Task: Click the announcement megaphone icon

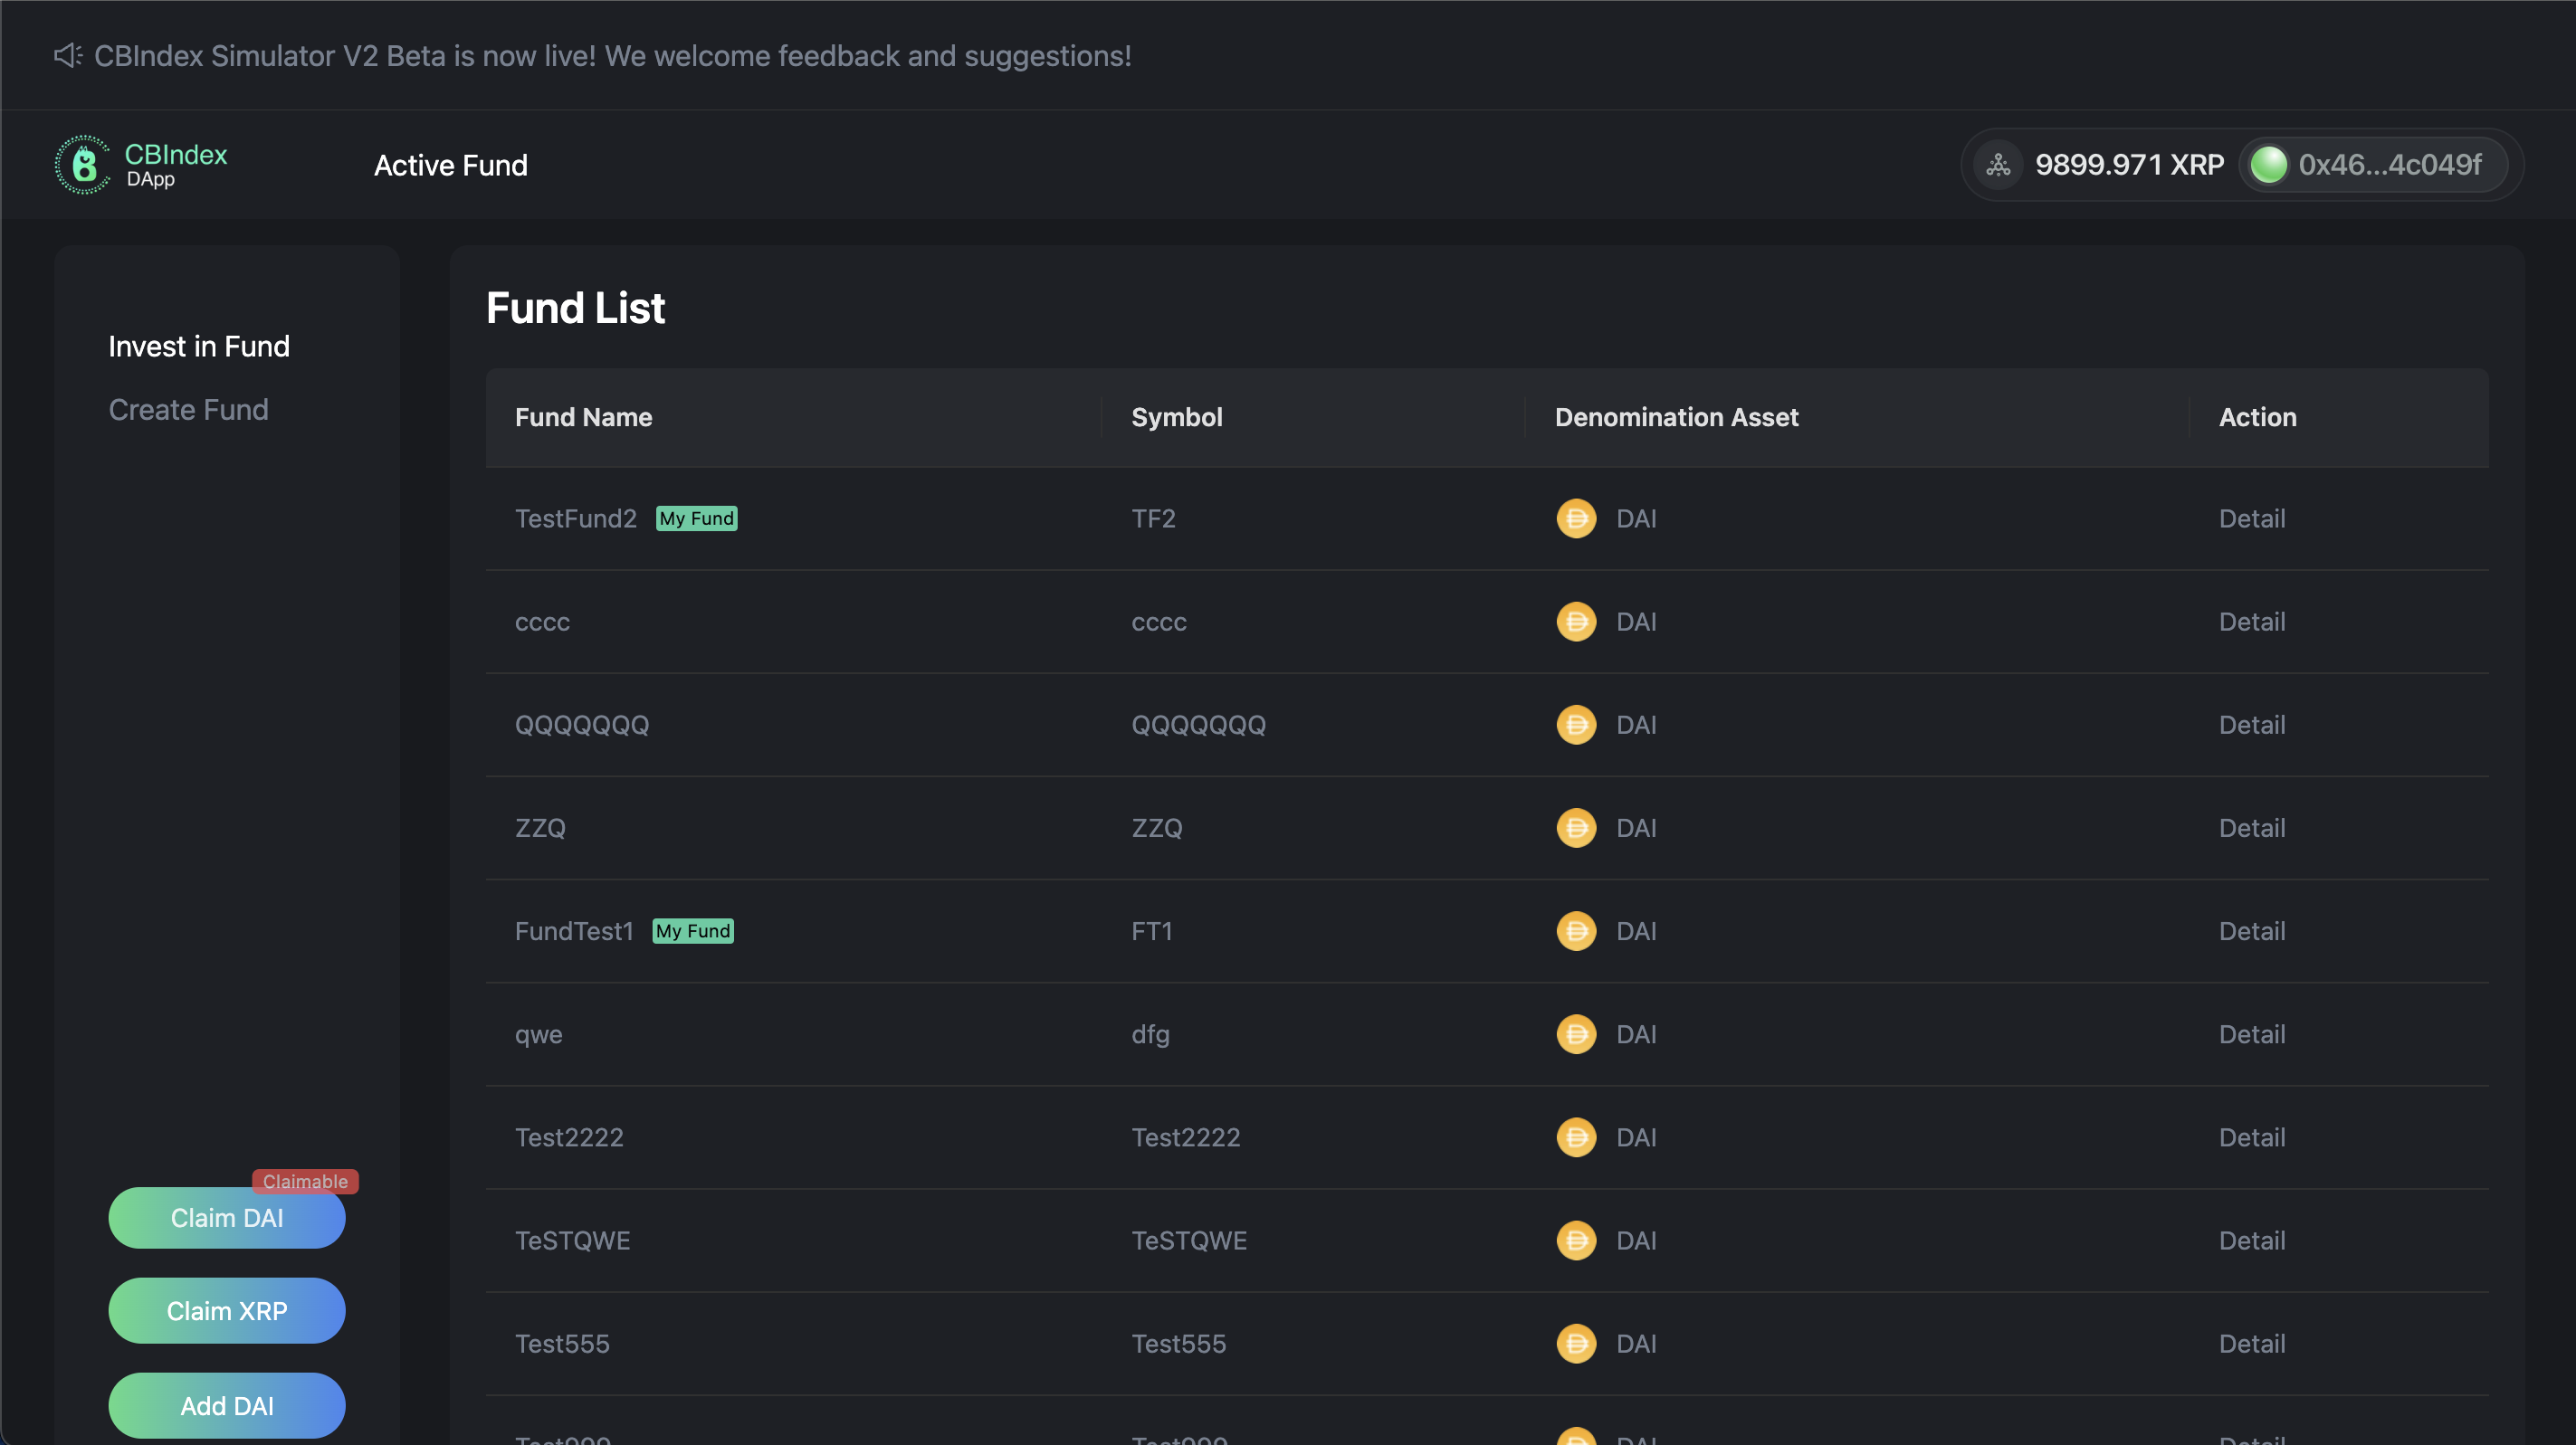Action: [x=67, y=56]
